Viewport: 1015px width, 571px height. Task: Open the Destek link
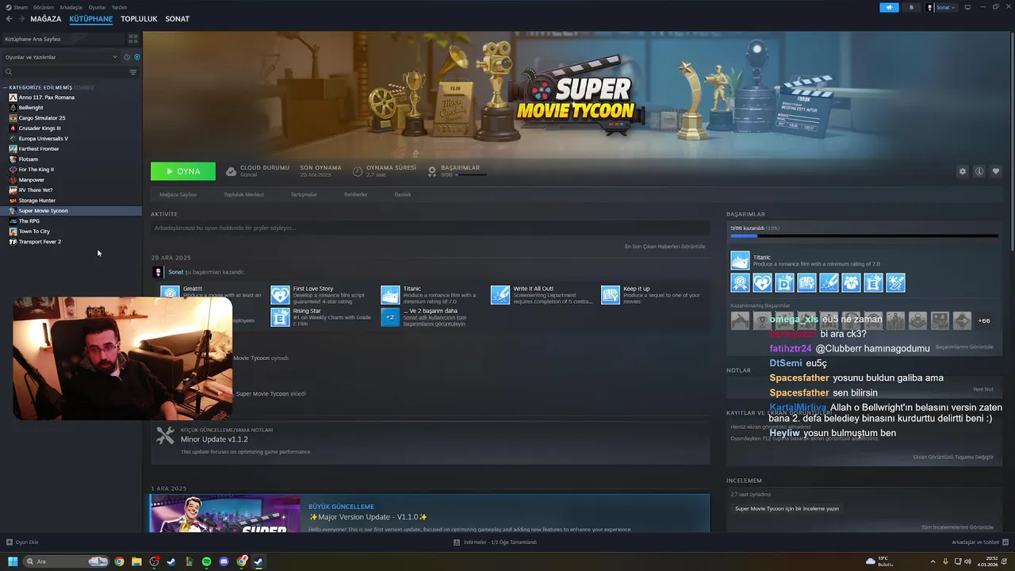[403, 194]
